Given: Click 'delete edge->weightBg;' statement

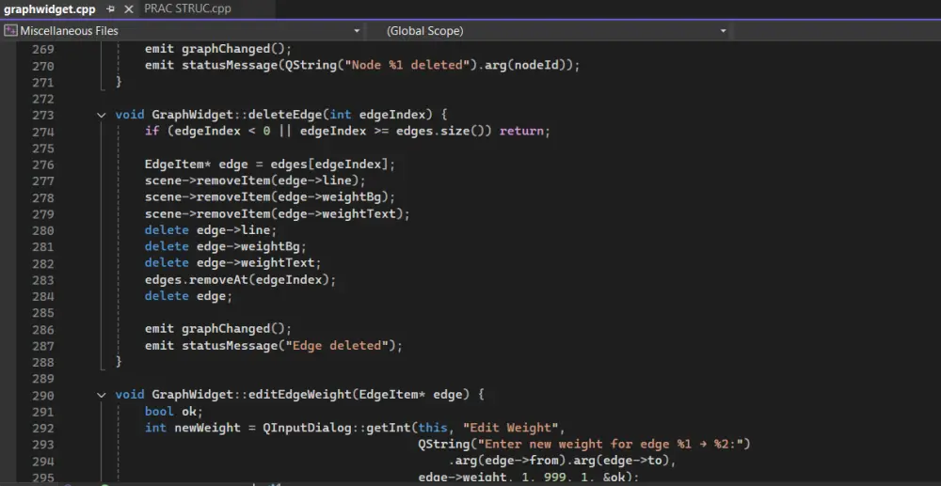Looking at the screenshot, I should click(x=226, y=247).
